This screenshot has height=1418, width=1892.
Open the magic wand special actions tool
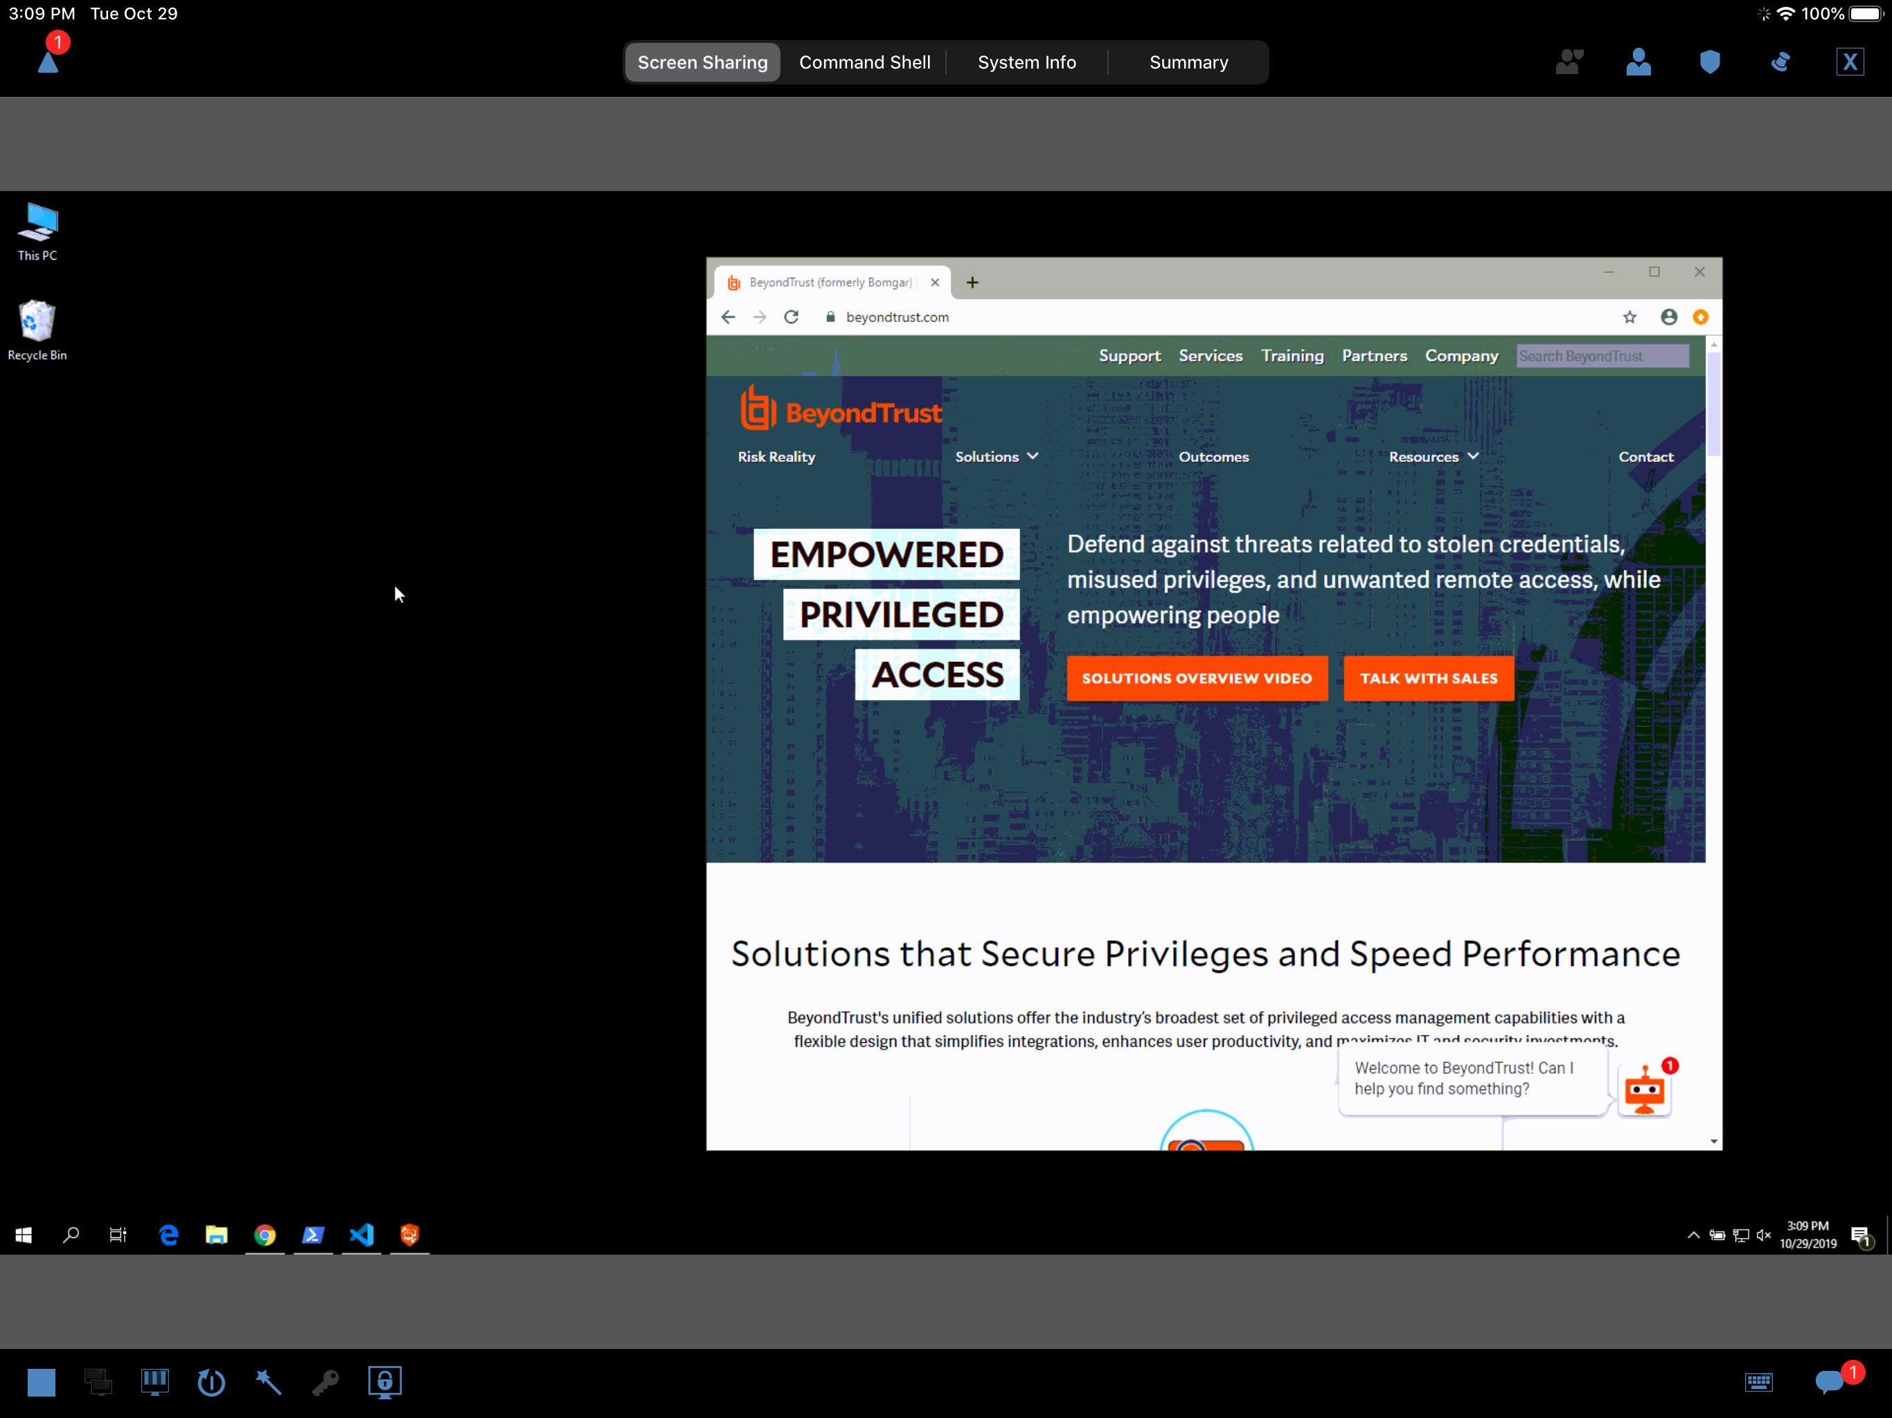pyautogui.click(x=269, y=1382)
